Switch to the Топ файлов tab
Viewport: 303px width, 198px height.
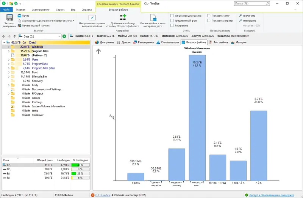219,42
